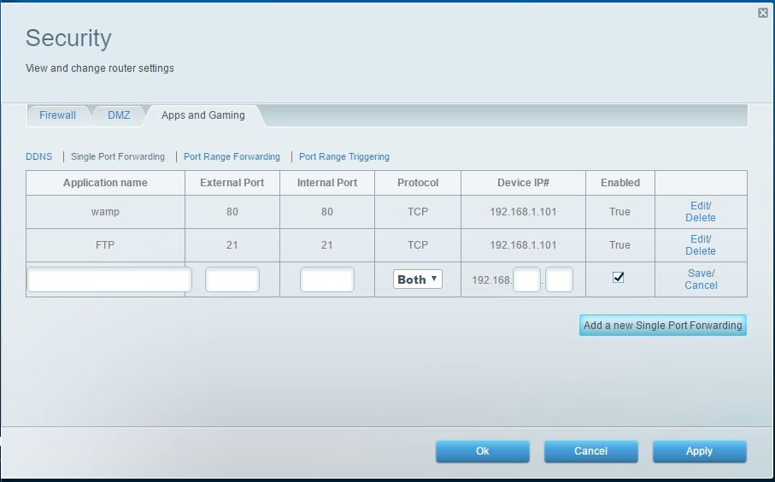Viewport: 775px width, 482px height.
Task: Focus the last octet Device IP field
Action: [x=559, y=279]
